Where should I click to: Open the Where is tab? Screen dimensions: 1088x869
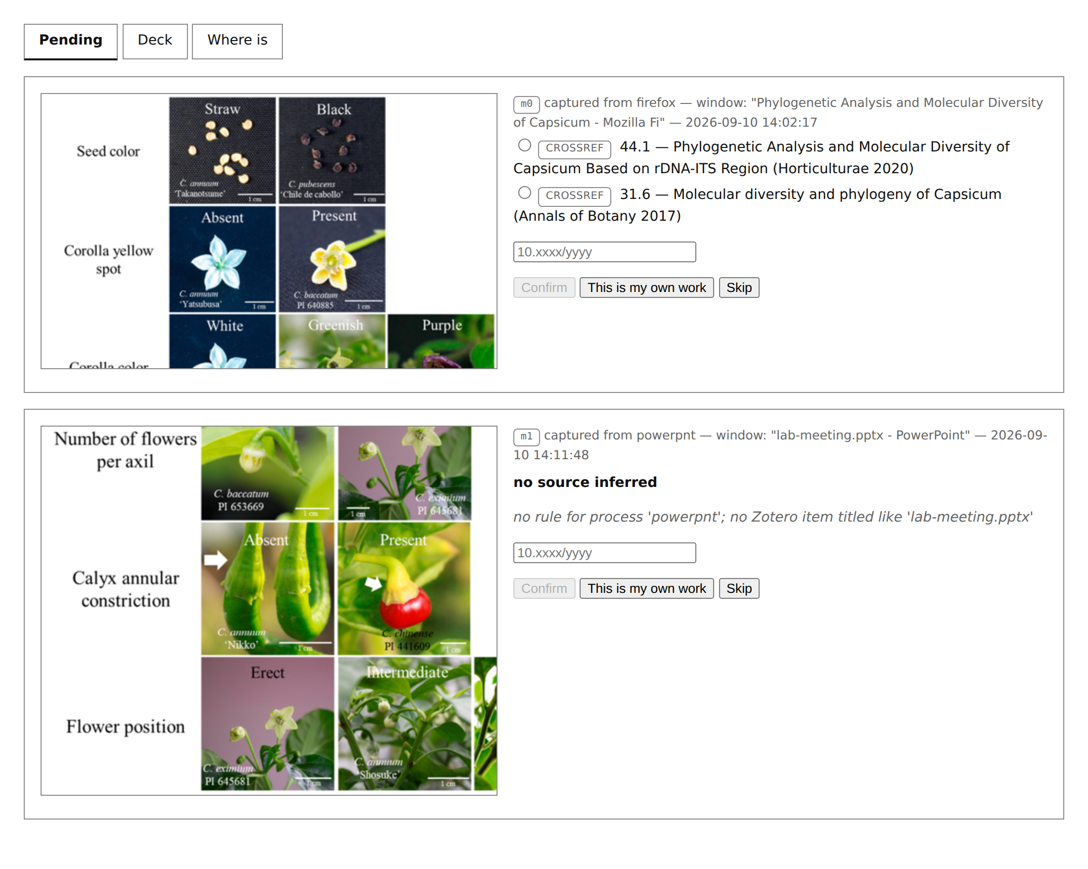pyautogui.click(x=237, y=41)
